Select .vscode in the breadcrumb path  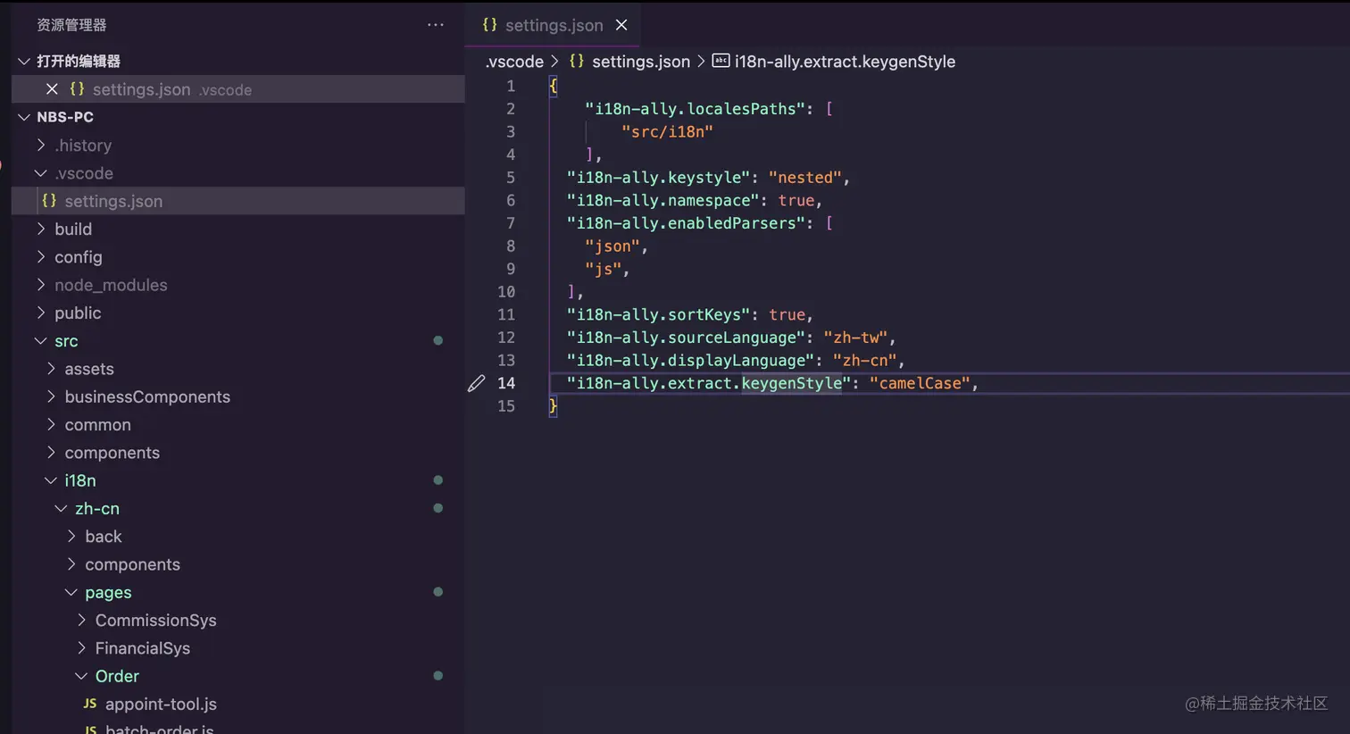click(514, 61)
